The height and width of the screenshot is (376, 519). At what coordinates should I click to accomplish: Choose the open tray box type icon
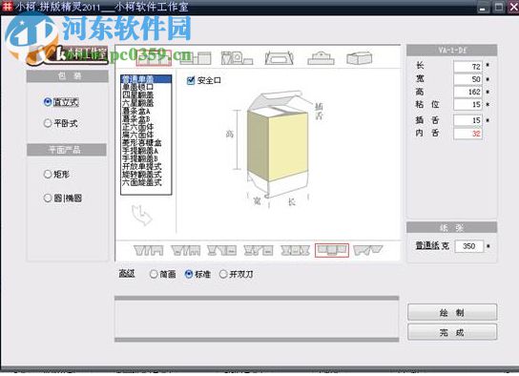click(x=279, y=58)
